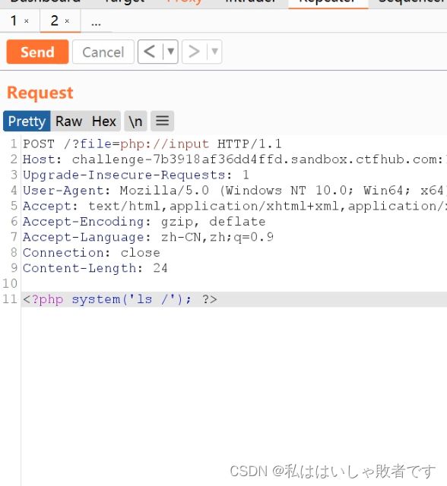This screenshot has height=486, width=447.
Task: Go forward to next request in history
Action: pos(194,52)
